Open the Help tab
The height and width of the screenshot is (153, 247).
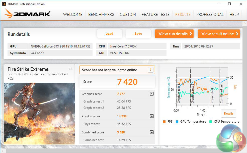tap(234, 14)
